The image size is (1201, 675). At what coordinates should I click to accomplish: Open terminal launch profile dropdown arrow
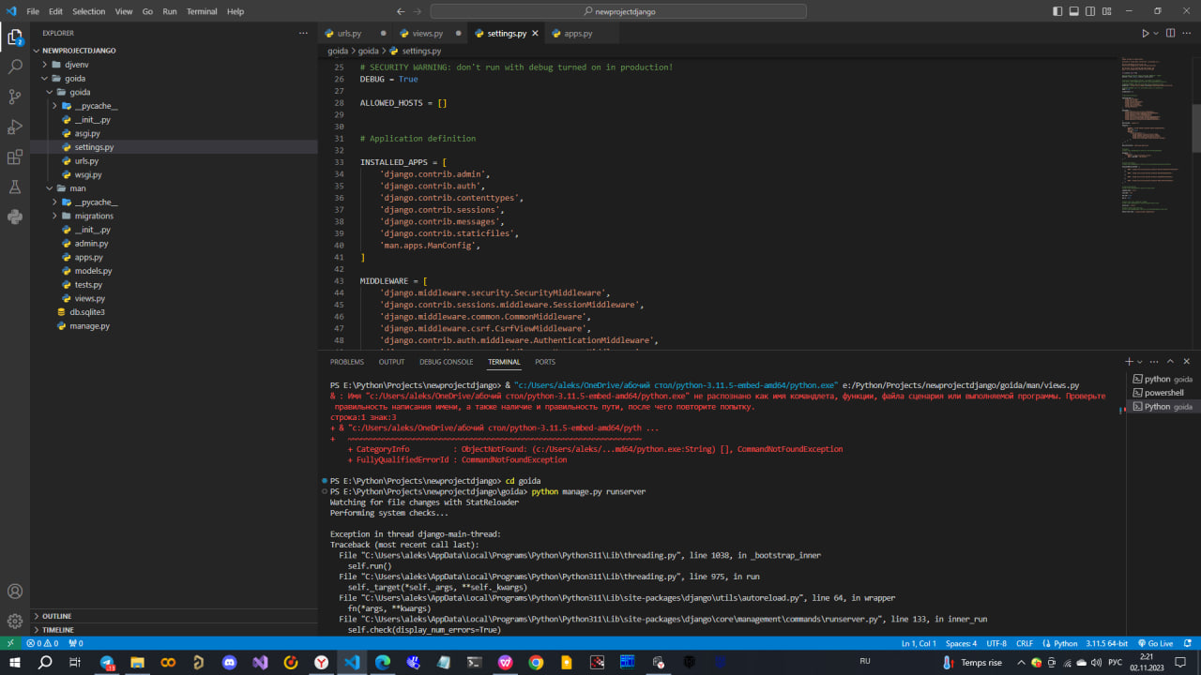(1140, 361)
